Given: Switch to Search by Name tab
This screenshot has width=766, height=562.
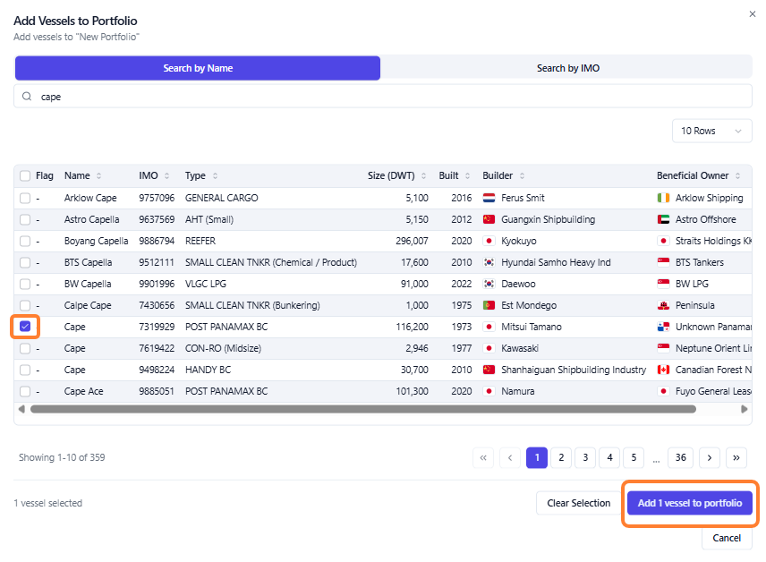Looking at the screenshot, I should click(x=198, y=68).
